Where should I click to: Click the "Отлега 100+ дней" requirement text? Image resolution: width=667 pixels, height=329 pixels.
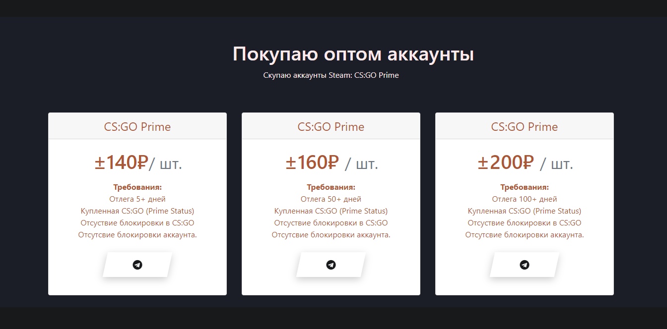525,199
